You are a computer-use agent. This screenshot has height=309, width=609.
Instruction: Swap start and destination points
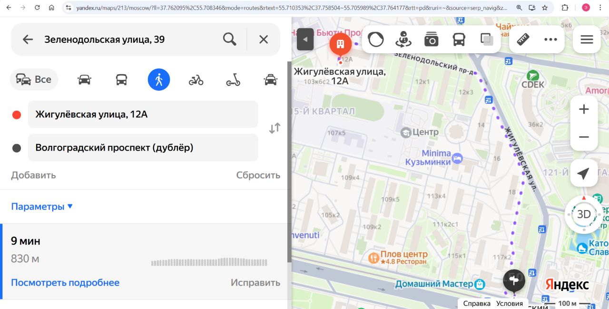[275, 128]
